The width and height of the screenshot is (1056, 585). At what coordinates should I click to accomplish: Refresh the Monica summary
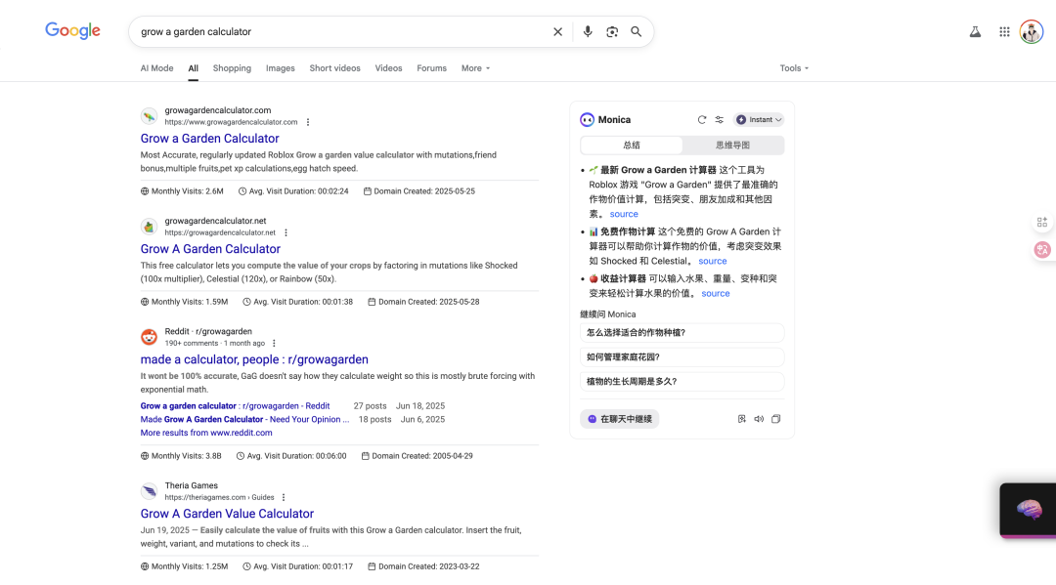coord(702,120)
